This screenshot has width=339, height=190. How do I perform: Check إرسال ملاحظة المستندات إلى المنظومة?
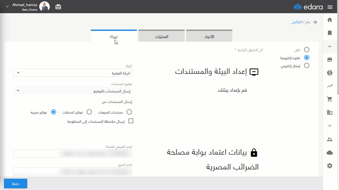131,121
